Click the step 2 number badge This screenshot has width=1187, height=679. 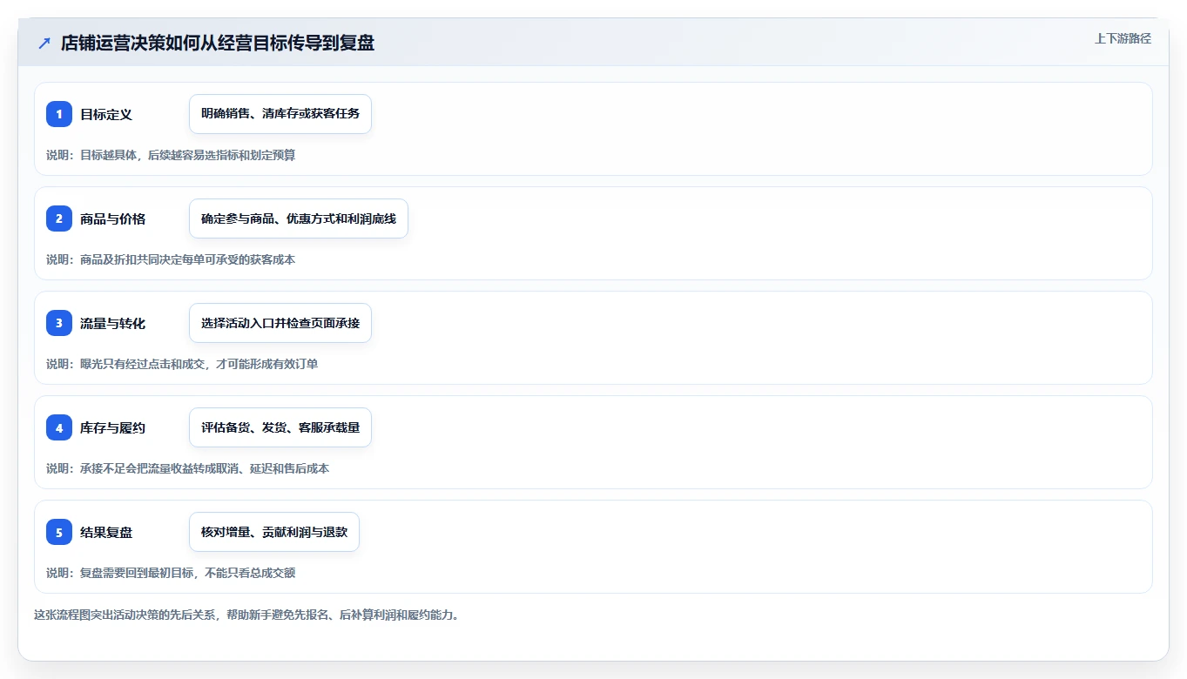[x=59, y=218]
